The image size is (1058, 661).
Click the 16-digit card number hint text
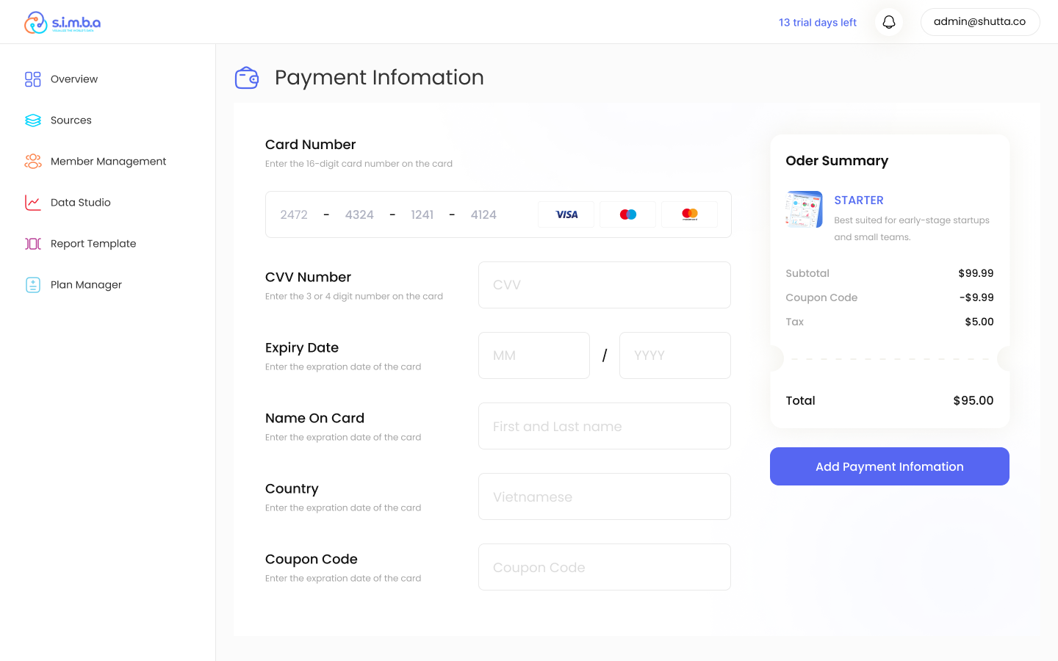pos(359,164)
